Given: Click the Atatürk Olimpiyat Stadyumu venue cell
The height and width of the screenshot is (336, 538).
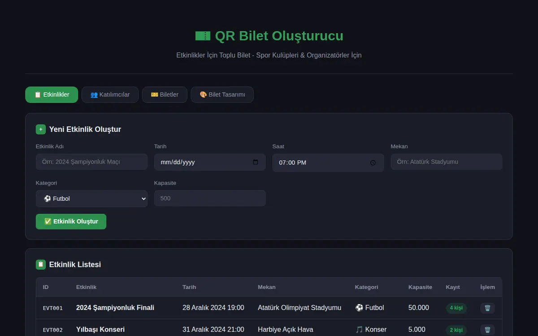Looking at the screenshot, I should tap(299, 308).
